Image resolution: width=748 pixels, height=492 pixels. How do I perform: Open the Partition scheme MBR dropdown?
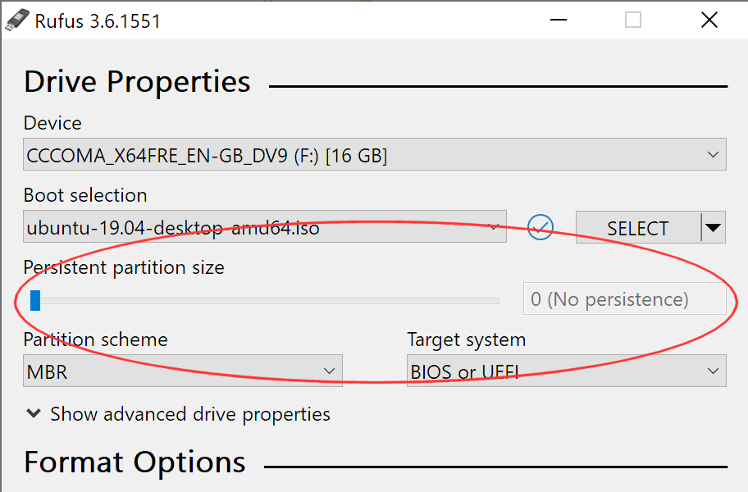pyautogui.click(x=183, y=371)
